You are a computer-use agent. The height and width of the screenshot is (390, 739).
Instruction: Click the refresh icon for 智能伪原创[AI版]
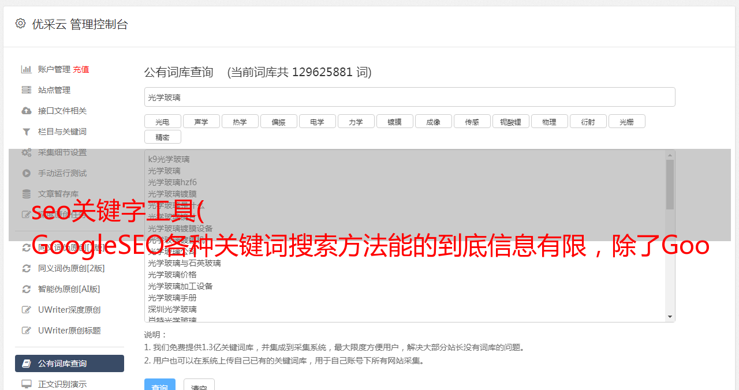[27, 289]
